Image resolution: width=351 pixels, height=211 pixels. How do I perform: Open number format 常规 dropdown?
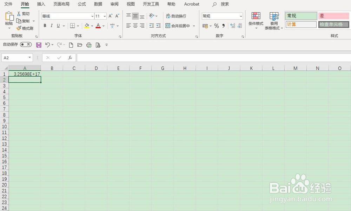point(241,16)
